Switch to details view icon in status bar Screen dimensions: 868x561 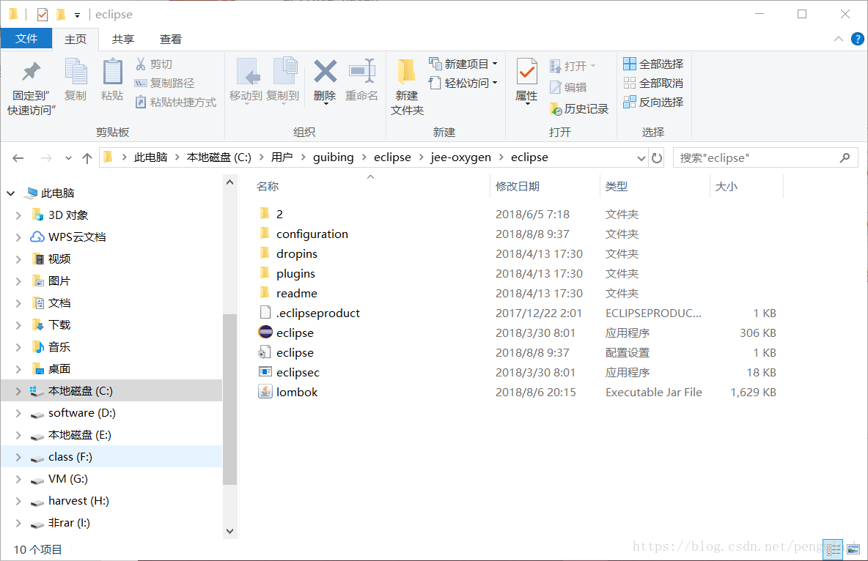[x=833, y=549]
